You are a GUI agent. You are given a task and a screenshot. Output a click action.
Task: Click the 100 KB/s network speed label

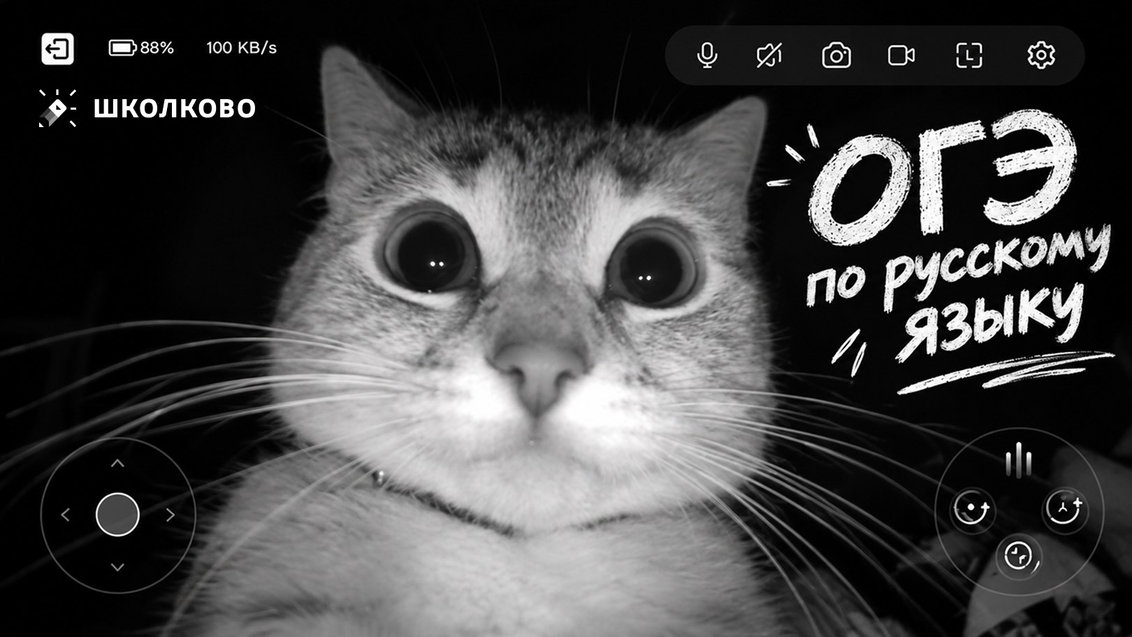coord(241,47)
